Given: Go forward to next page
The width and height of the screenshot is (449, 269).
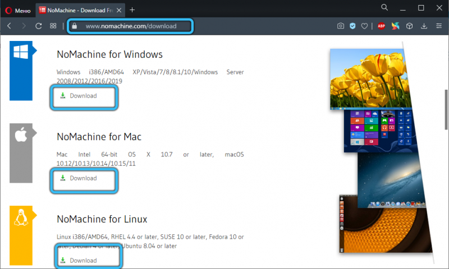Looking at the screenshot, I should point(24,26).
